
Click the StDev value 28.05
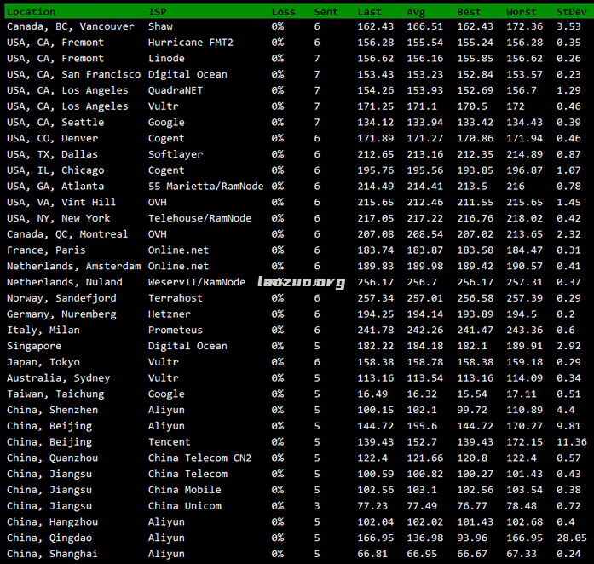tap(572, 538)
